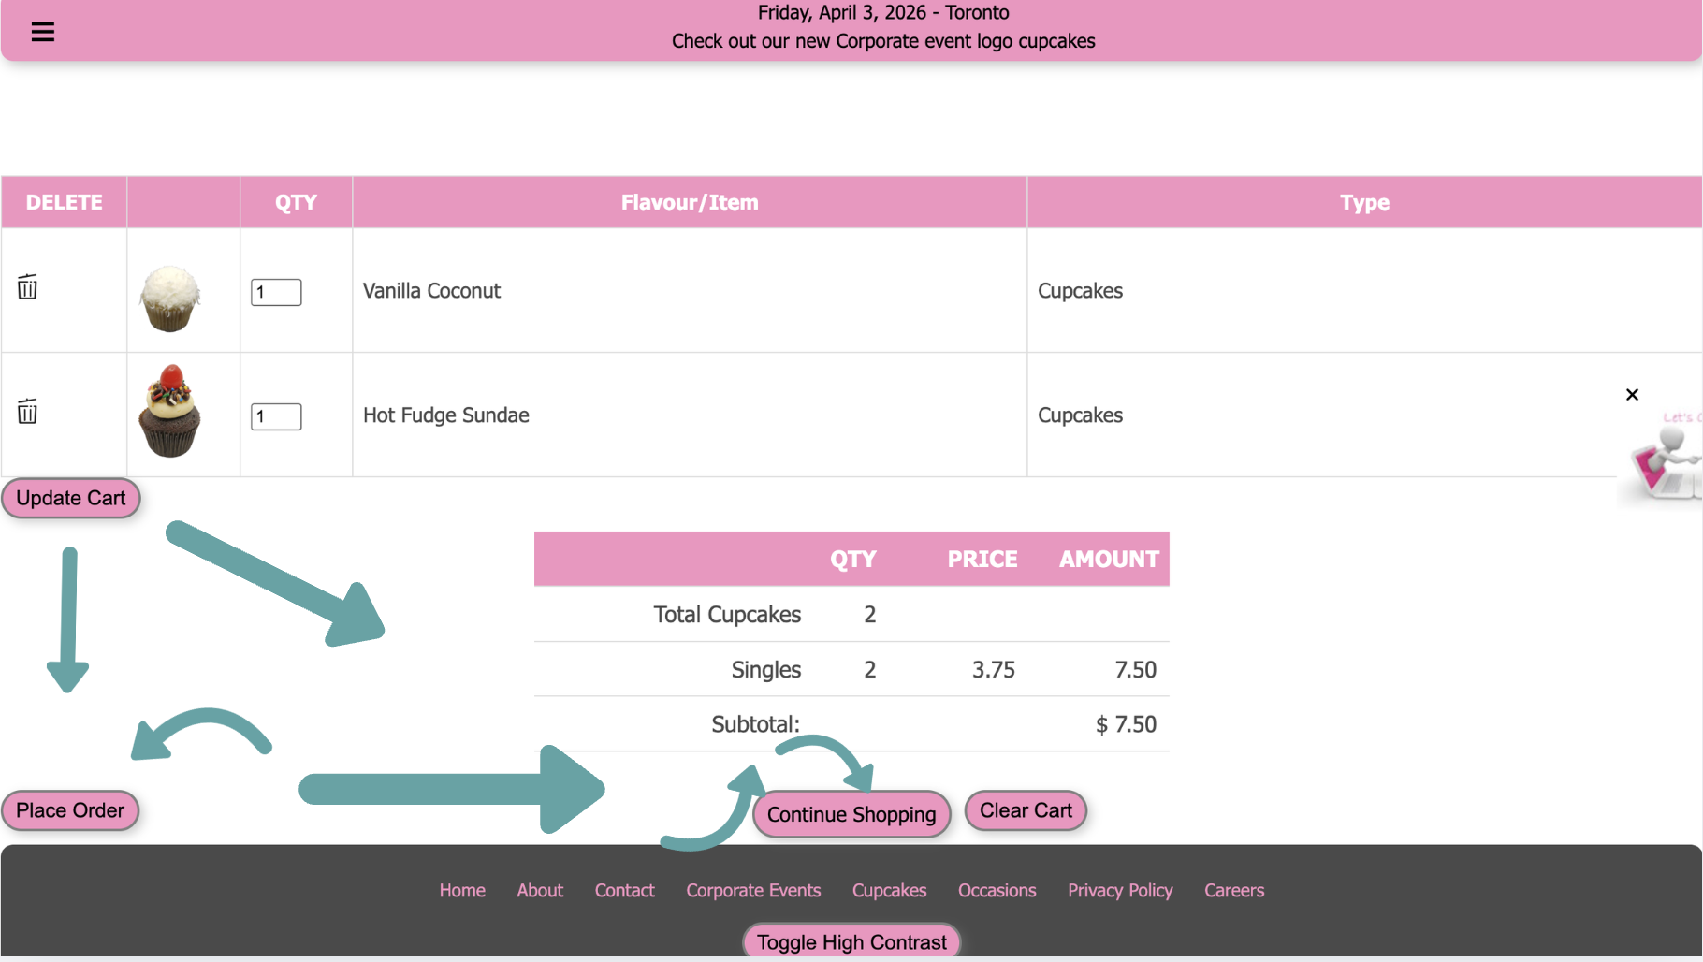Click the Update Cart button
Viewport: 1703px width, 962px height.
click(x=71, y=498)
